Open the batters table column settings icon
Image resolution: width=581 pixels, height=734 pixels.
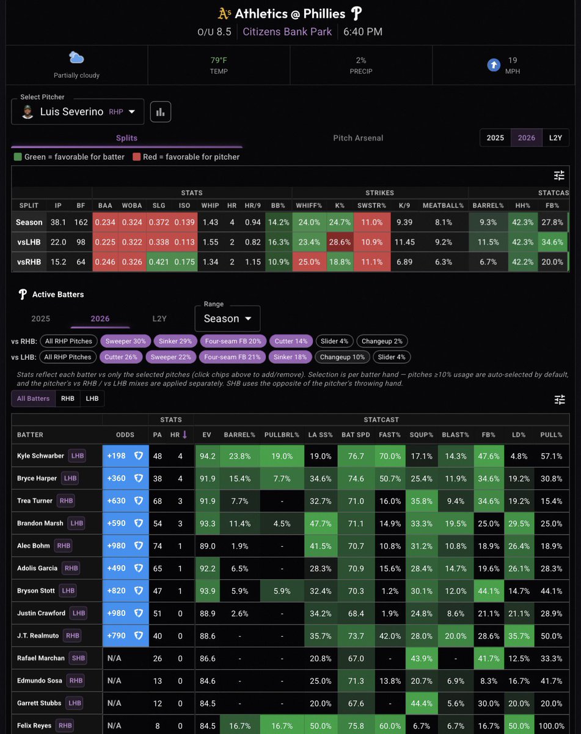(x=559, y=399)
